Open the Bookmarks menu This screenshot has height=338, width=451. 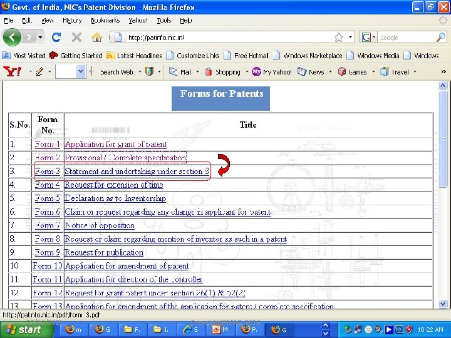coord(105,21)
